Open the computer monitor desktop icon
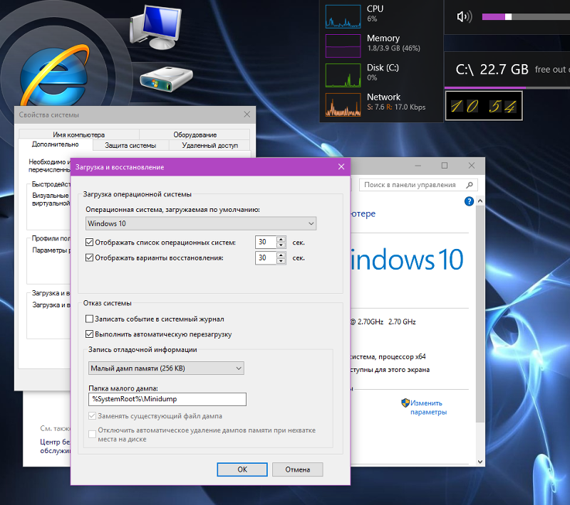Image resolution: width=570 pixels, height=505 pixels. coord(155,27)
